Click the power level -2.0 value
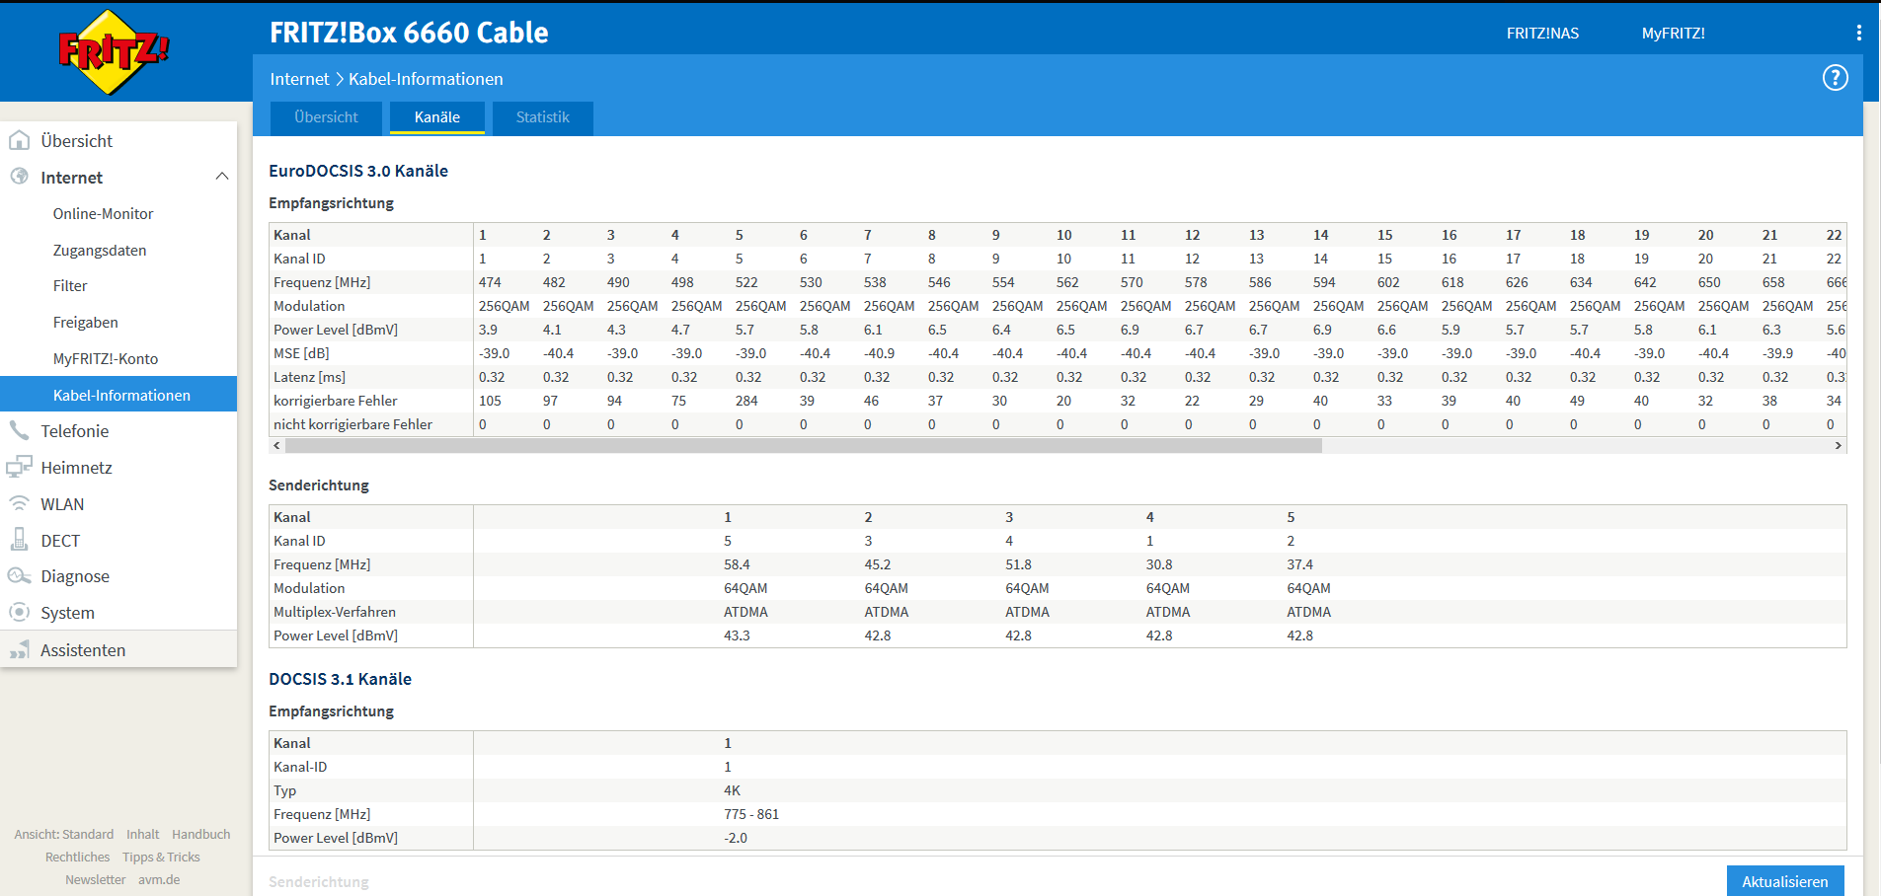 coord(736,838)
